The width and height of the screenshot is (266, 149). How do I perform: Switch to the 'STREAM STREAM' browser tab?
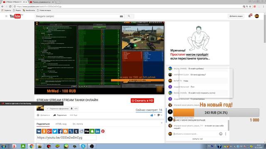click(x=15, y=2)
